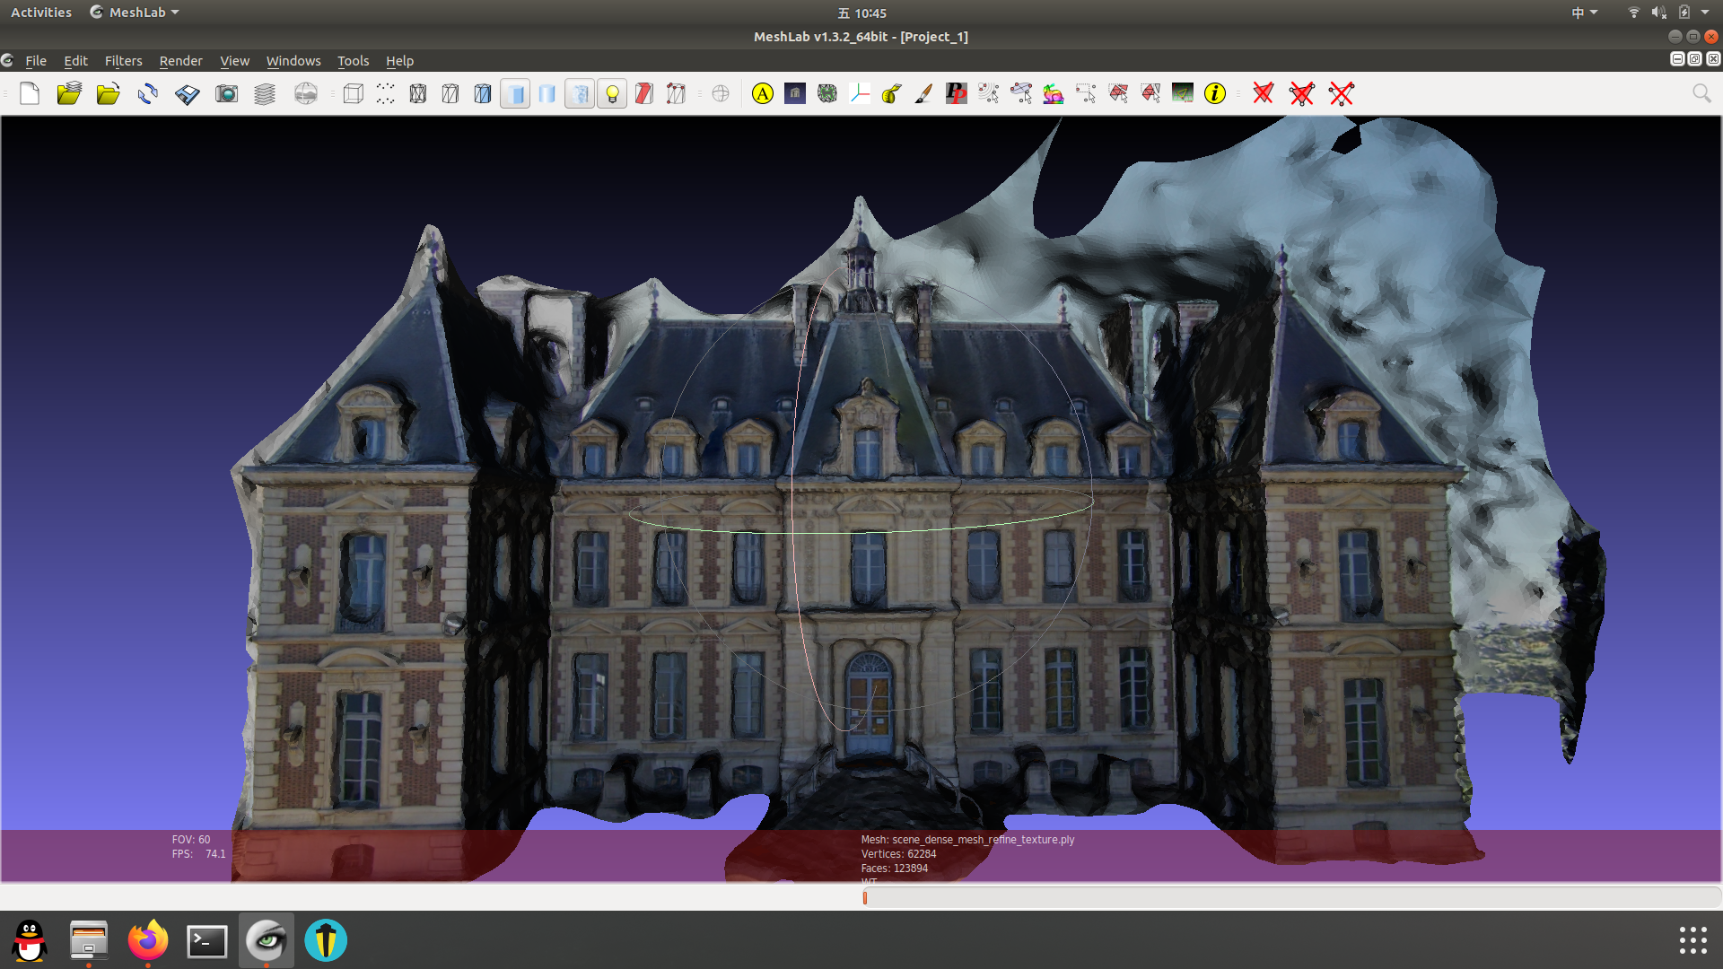The height and width of the screenshot is (969, 1723).
Task: Open the Pick Points tool (PP icon)
Action: click(x=957, y=93)
